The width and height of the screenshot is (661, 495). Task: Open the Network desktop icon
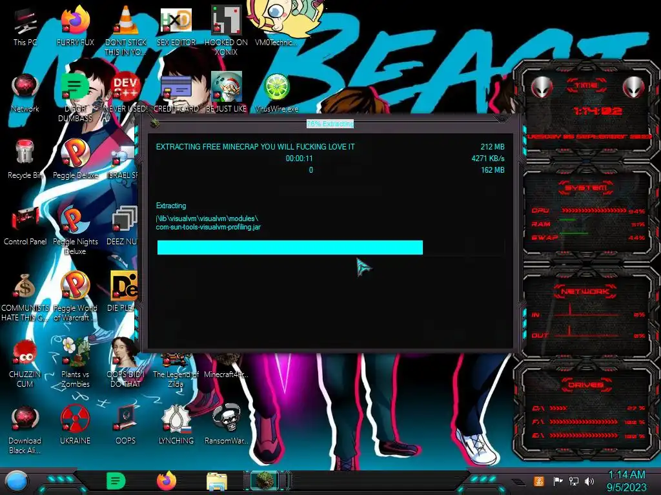(x=25, y=93)
